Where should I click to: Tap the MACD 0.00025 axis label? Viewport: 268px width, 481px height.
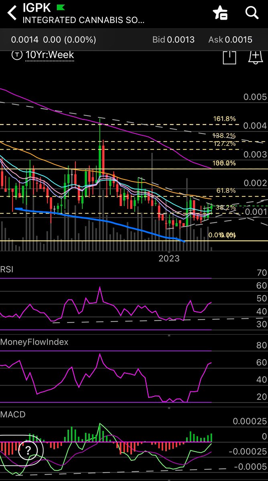click(x=250, y=421)
